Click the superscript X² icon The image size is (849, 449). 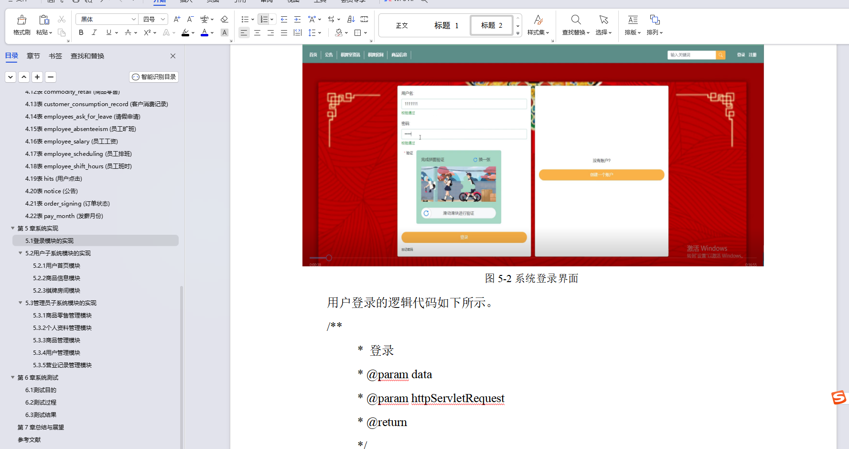(x=148, y=33)
